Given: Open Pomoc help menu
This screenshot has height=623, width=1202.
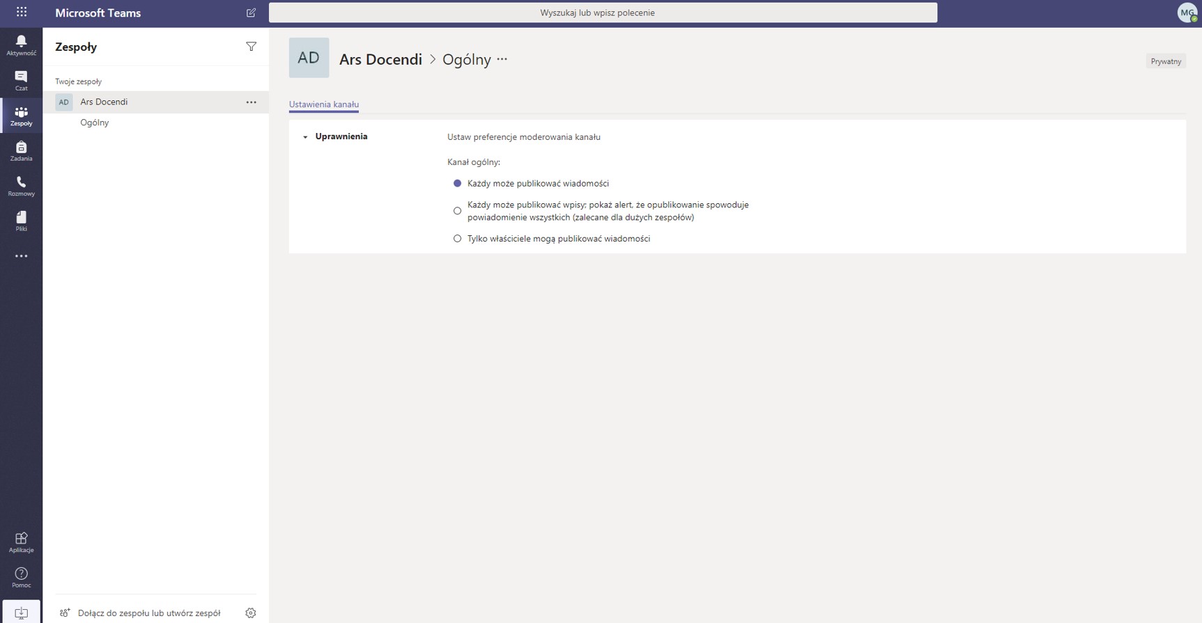Looking at the screenshot, I should (21, 578).
